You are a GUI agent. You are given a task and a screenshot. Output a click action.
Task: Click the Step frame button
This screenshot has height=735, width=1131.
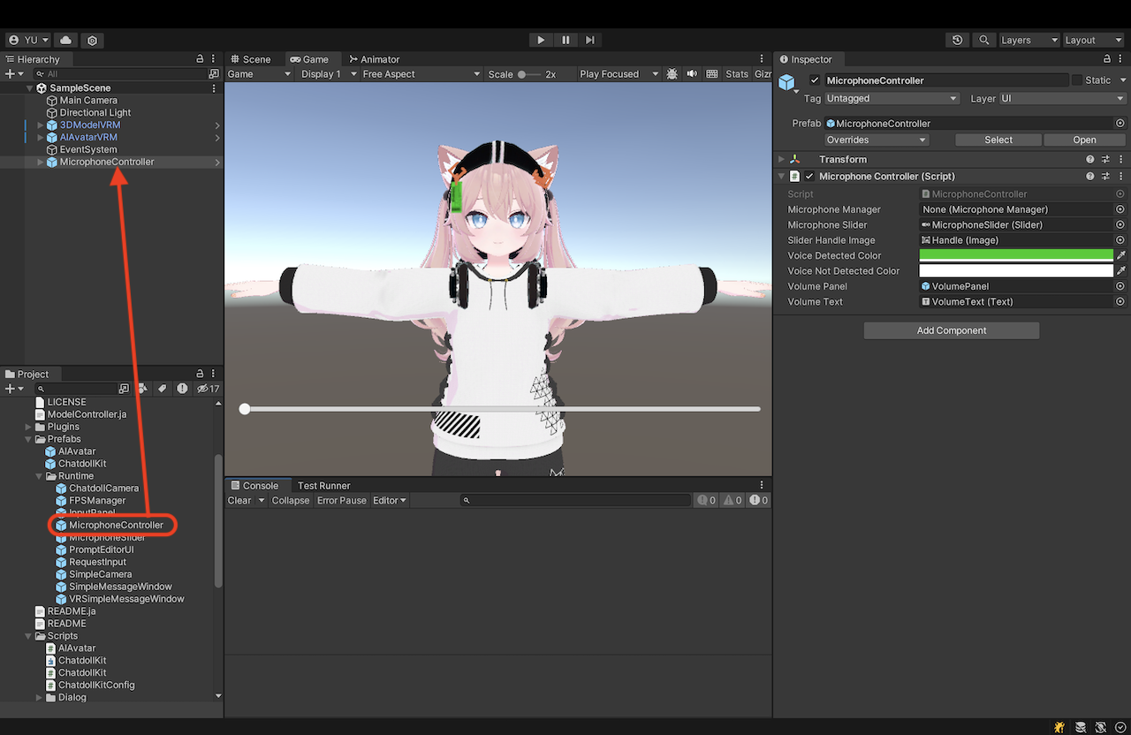click(x=590, y=40)
